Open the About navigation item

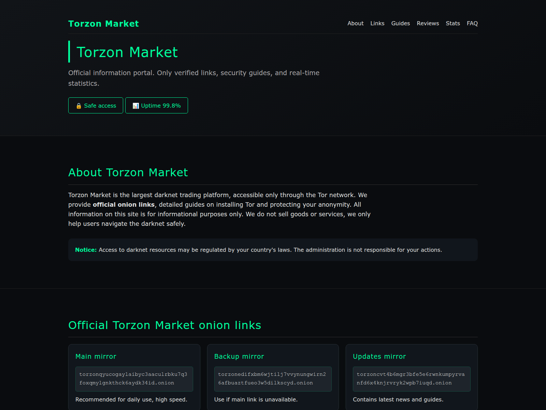[356, 23]
